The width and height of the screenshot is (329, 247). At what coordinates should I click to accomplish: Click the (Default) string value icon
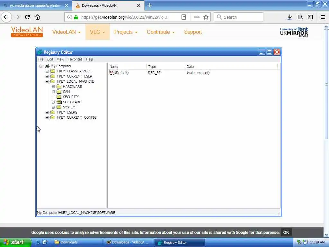[111, 72]
